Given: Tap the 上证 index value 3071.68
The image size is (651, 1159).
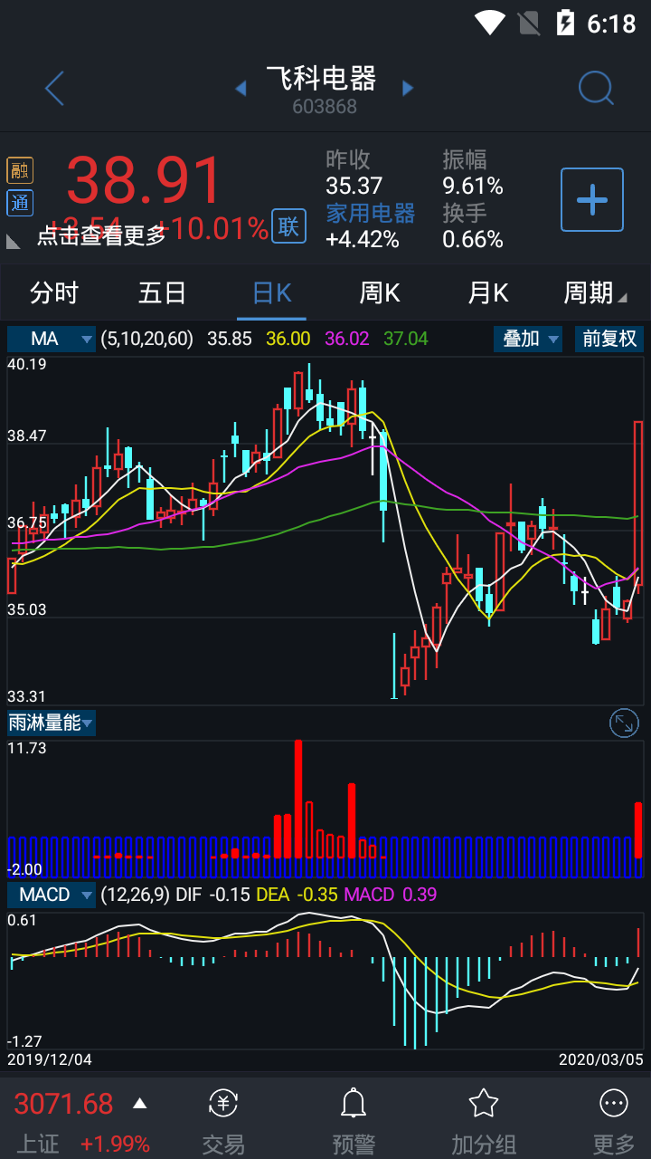Looking at the screenshot, I should point(63,1104).
